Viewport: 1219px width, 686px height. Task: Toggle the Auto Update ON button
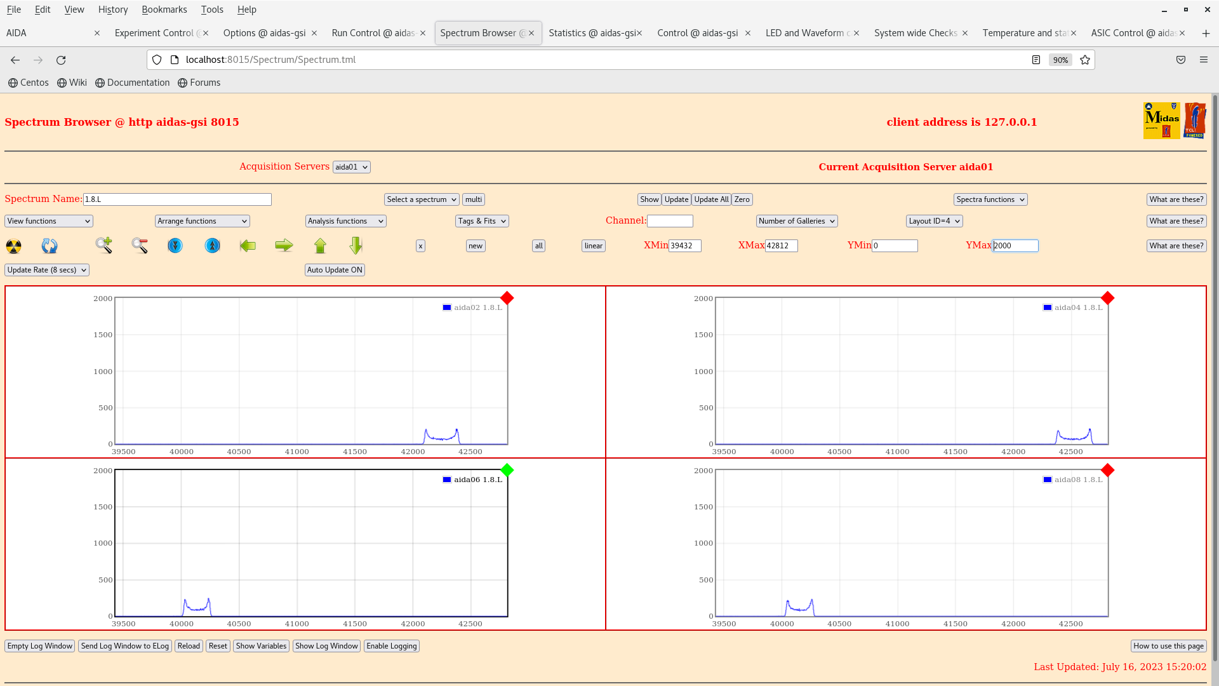(x=335, y=270)
